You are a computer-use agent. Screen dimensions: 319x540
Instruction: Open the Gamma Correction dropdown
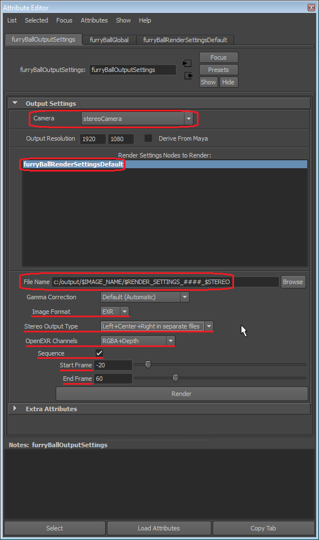(145, 297)
